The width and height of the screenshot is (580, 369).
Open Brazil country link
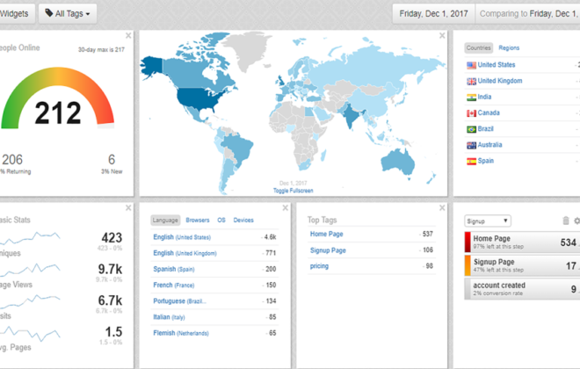(485, 128)
